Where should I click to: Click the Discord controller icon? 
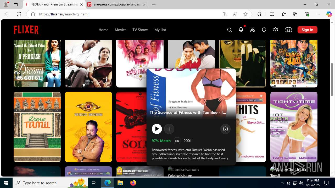288,30
